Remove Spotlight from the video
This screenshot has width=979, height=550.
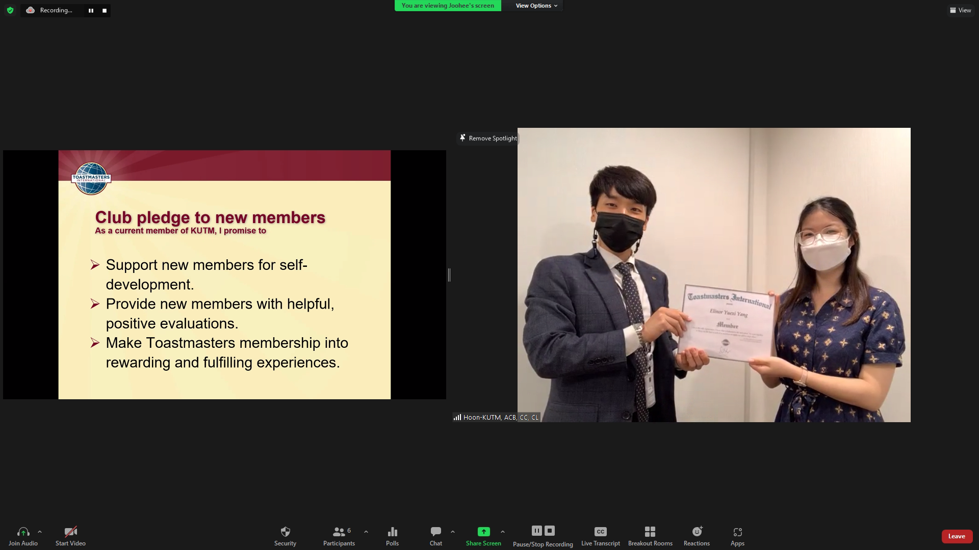pyautogui.click(x=488, y=138)
